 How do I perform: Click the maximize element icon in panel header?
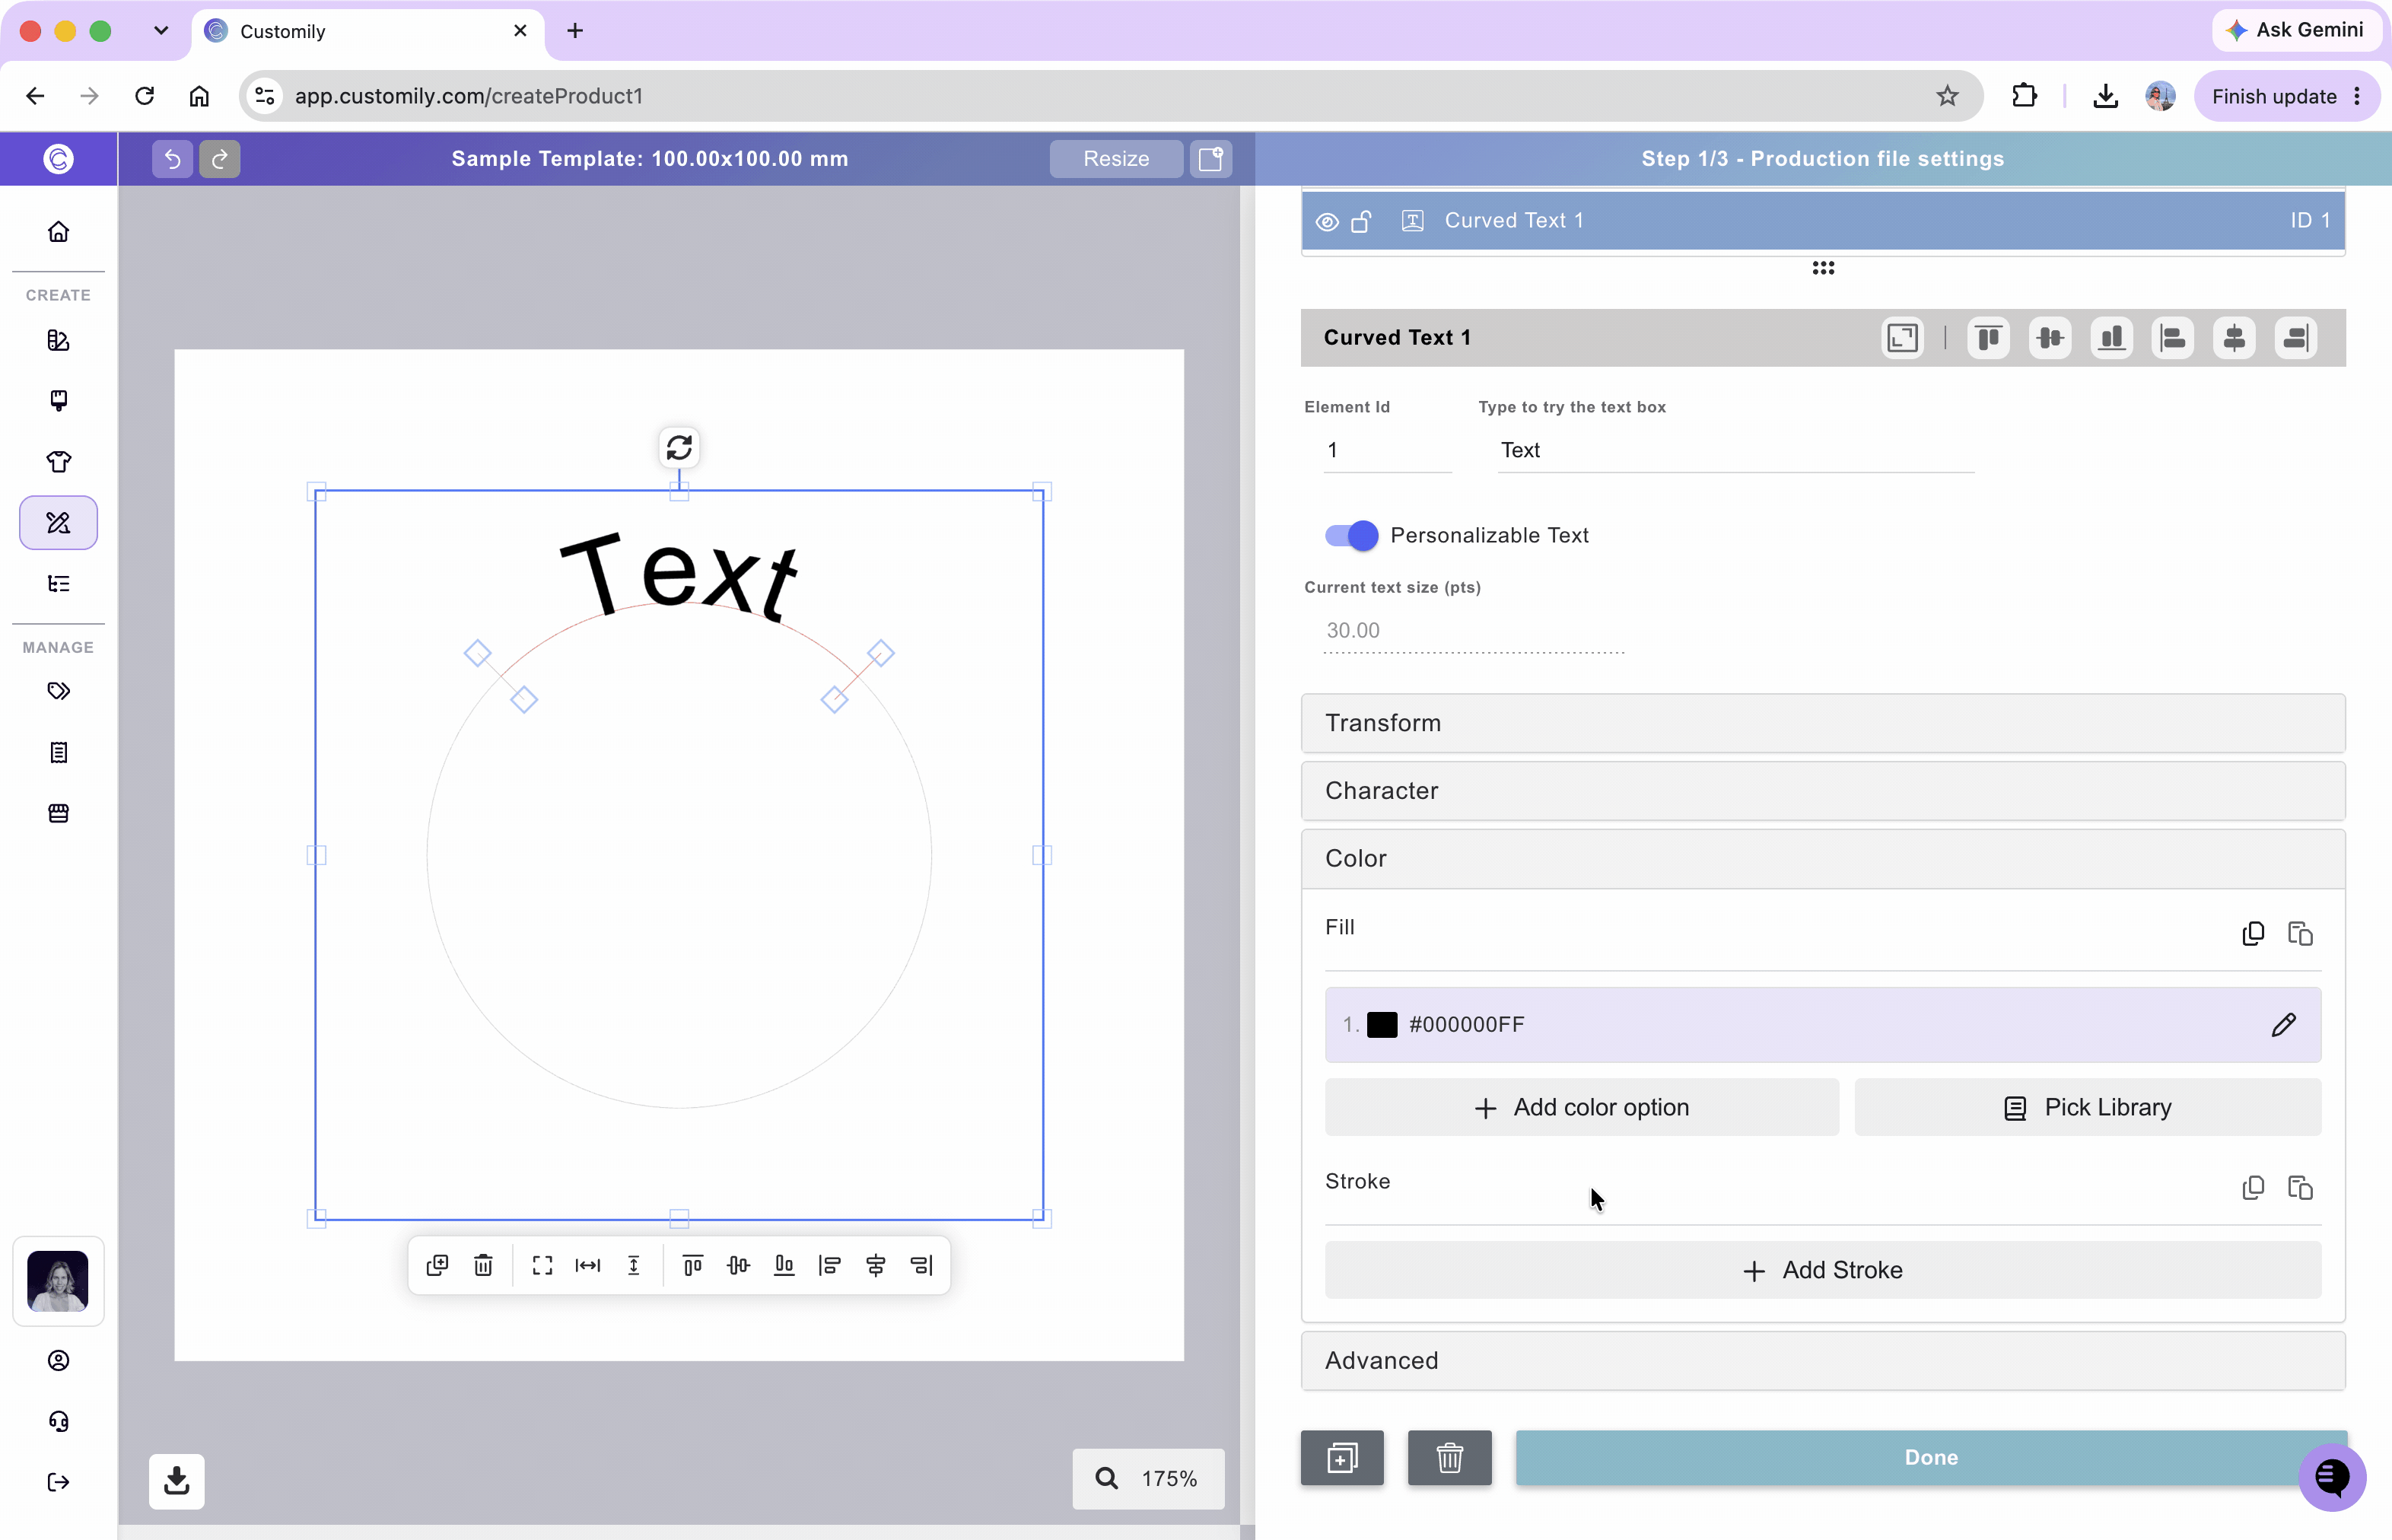pos(1902,338)
